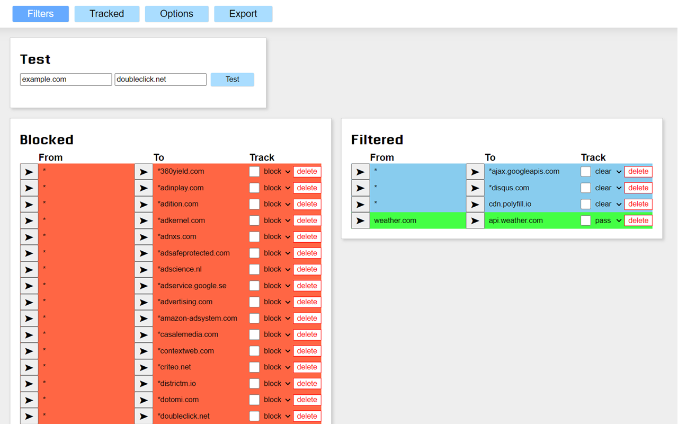
Task: Click the To arrow button beside cdn.polyfill.io
Action: pyautogui.click(x=475, y=204)
